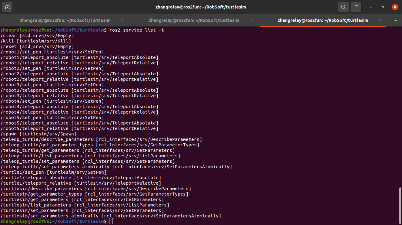Click the "/robot2/teleport_absolute" service line
402x225 pixels.
coord(79,74)
